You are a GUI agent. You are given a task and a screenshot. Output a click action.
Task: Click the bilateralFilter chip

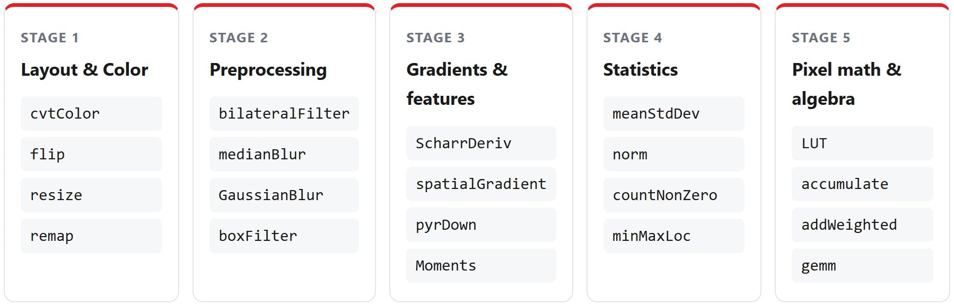[284, 113]
